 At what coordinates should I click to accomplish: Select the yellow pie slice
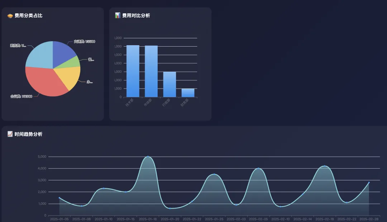click(x=69, y=76)
